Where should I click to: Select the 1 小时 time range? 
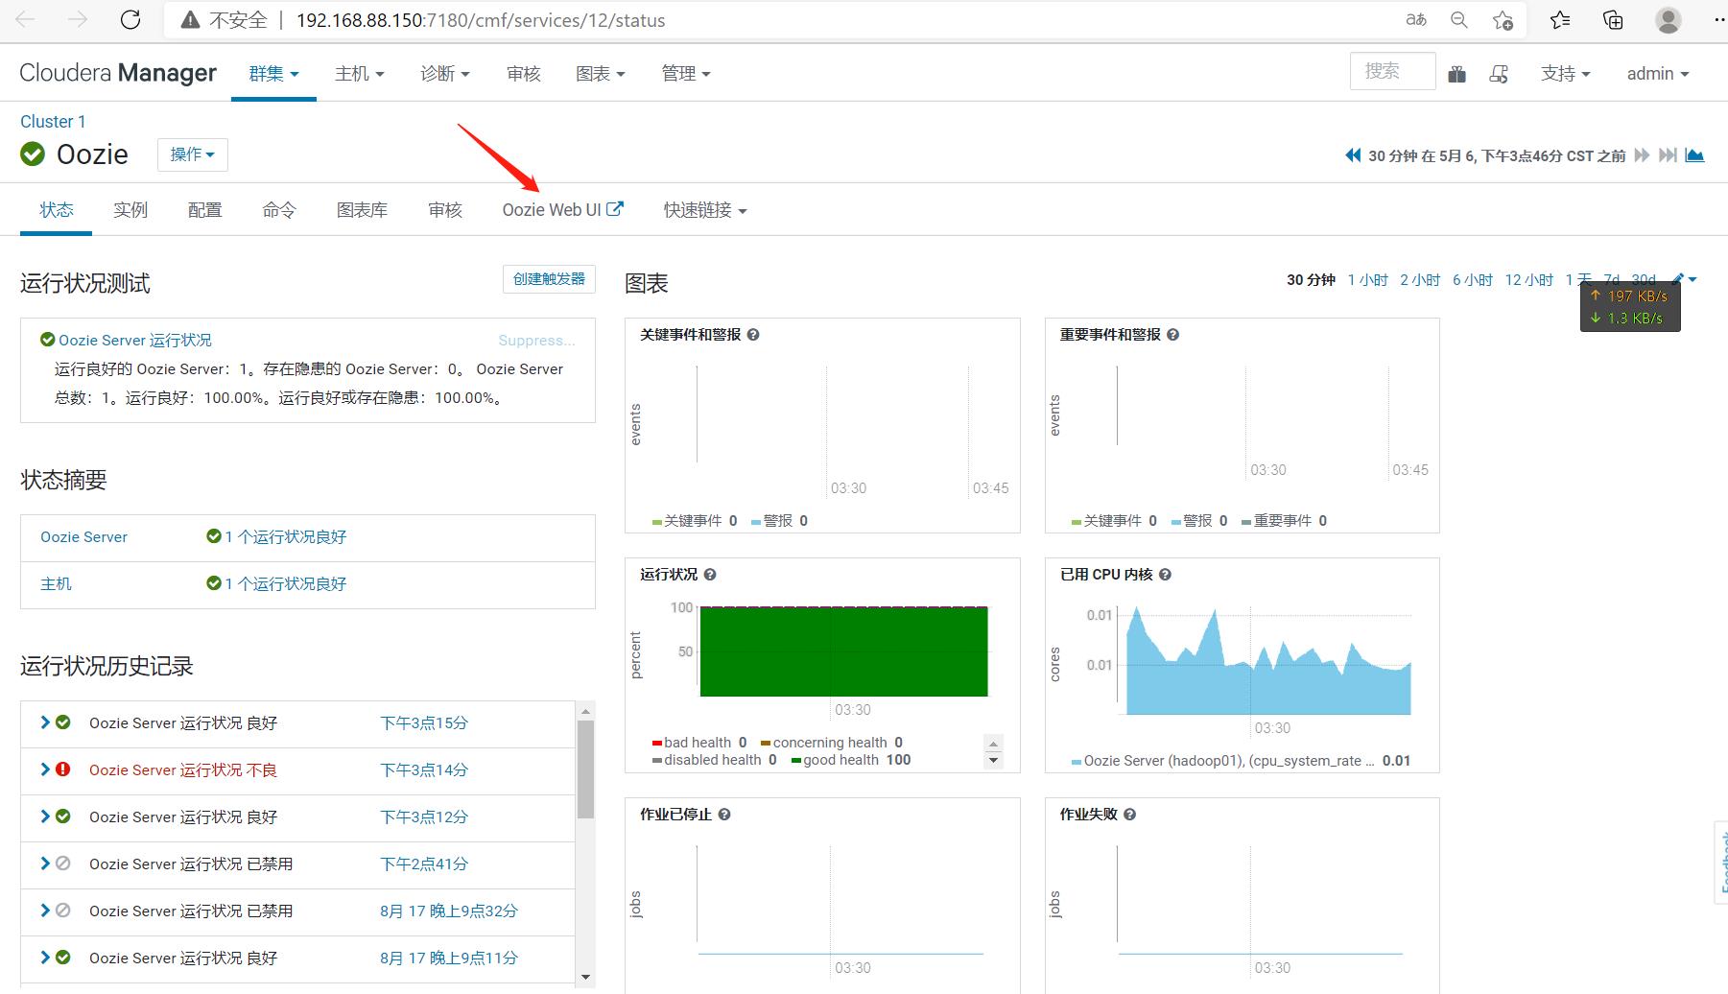click(1367, 280)
